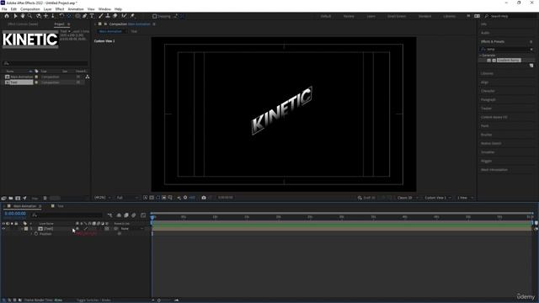Enable the Snapping checkbox

(155, 16)
